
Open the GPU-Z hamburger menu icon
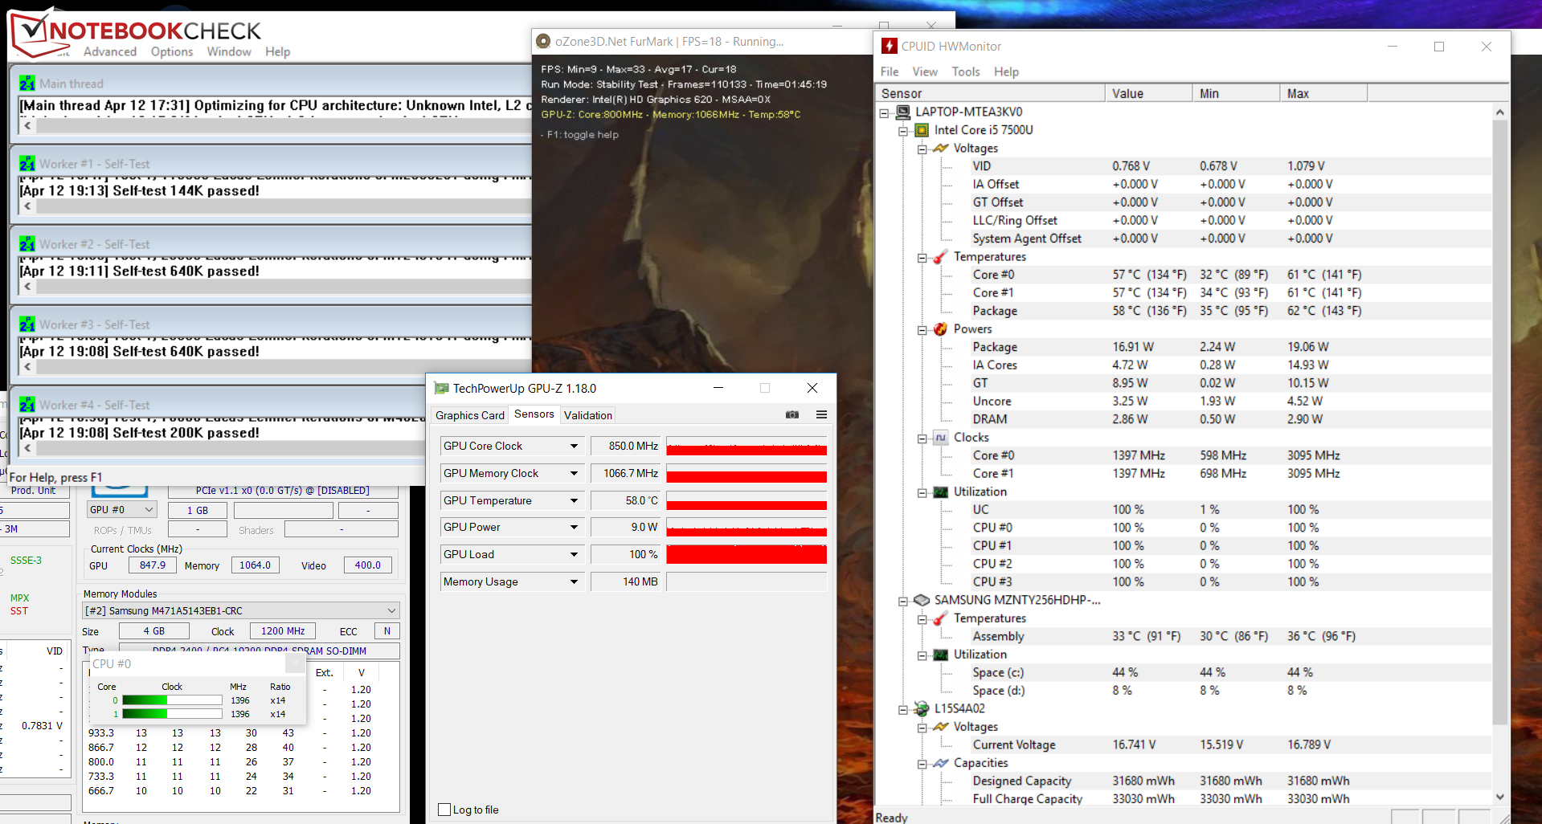821,415
